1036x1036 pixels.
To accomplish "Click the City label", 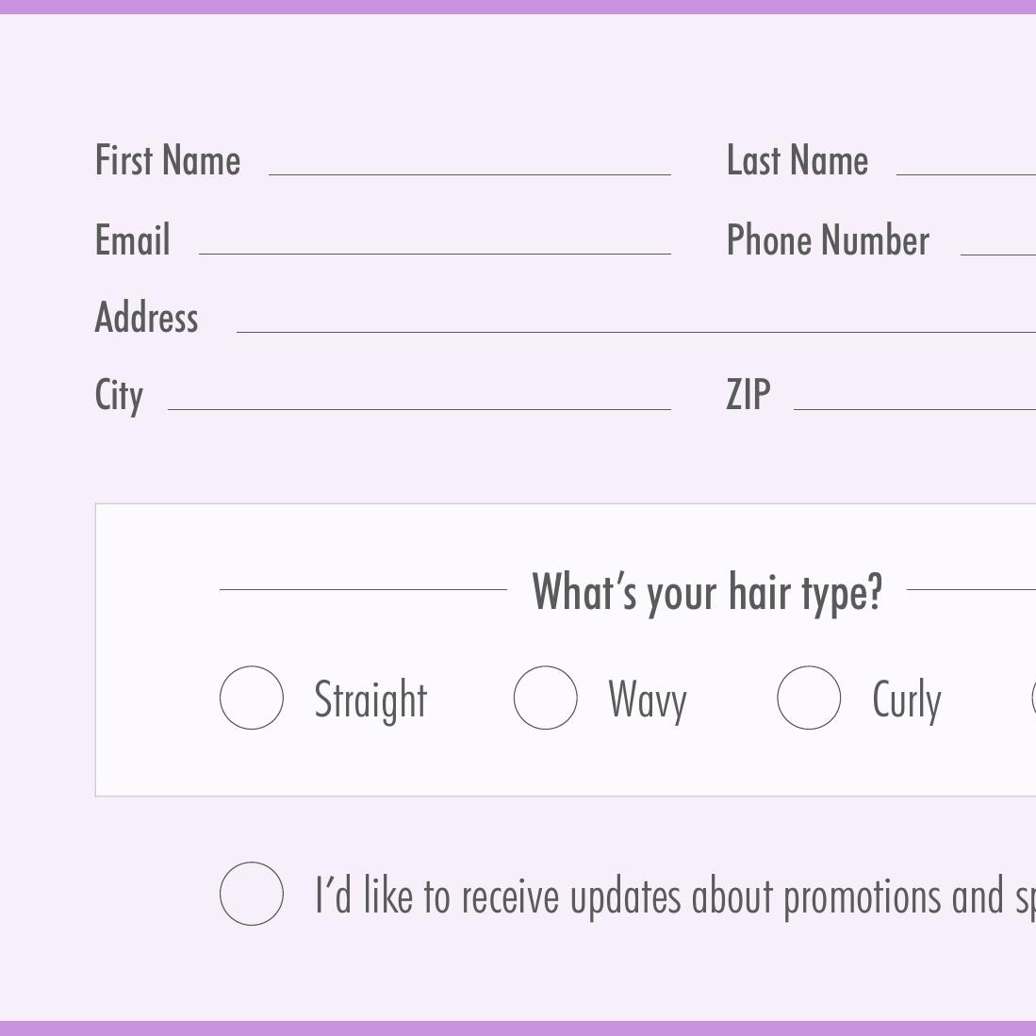I will 119,395.
